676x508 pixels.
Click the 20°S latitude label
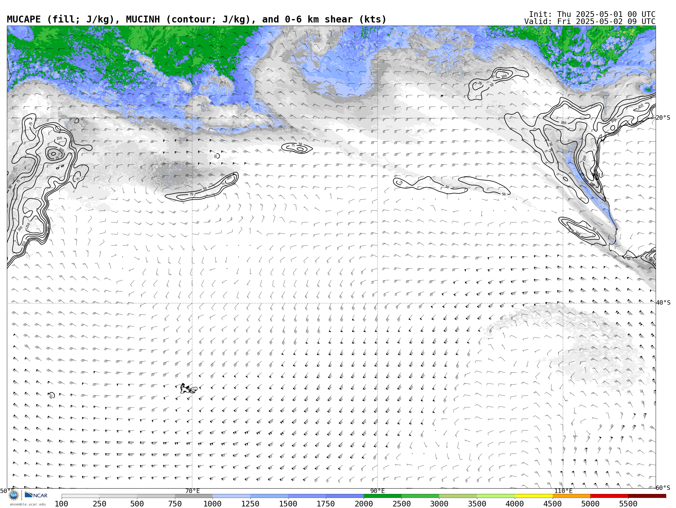(663, 118)
